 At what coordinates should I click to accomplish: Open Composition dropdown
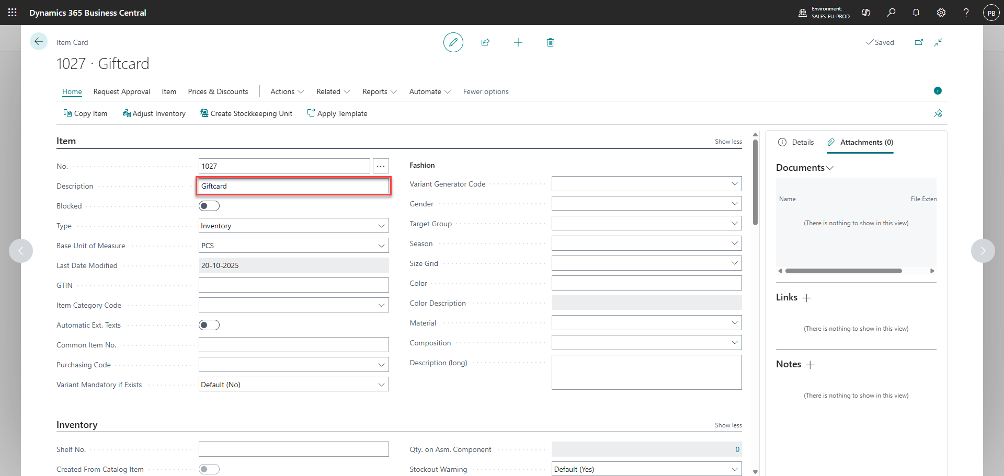[x=734, y=343]
